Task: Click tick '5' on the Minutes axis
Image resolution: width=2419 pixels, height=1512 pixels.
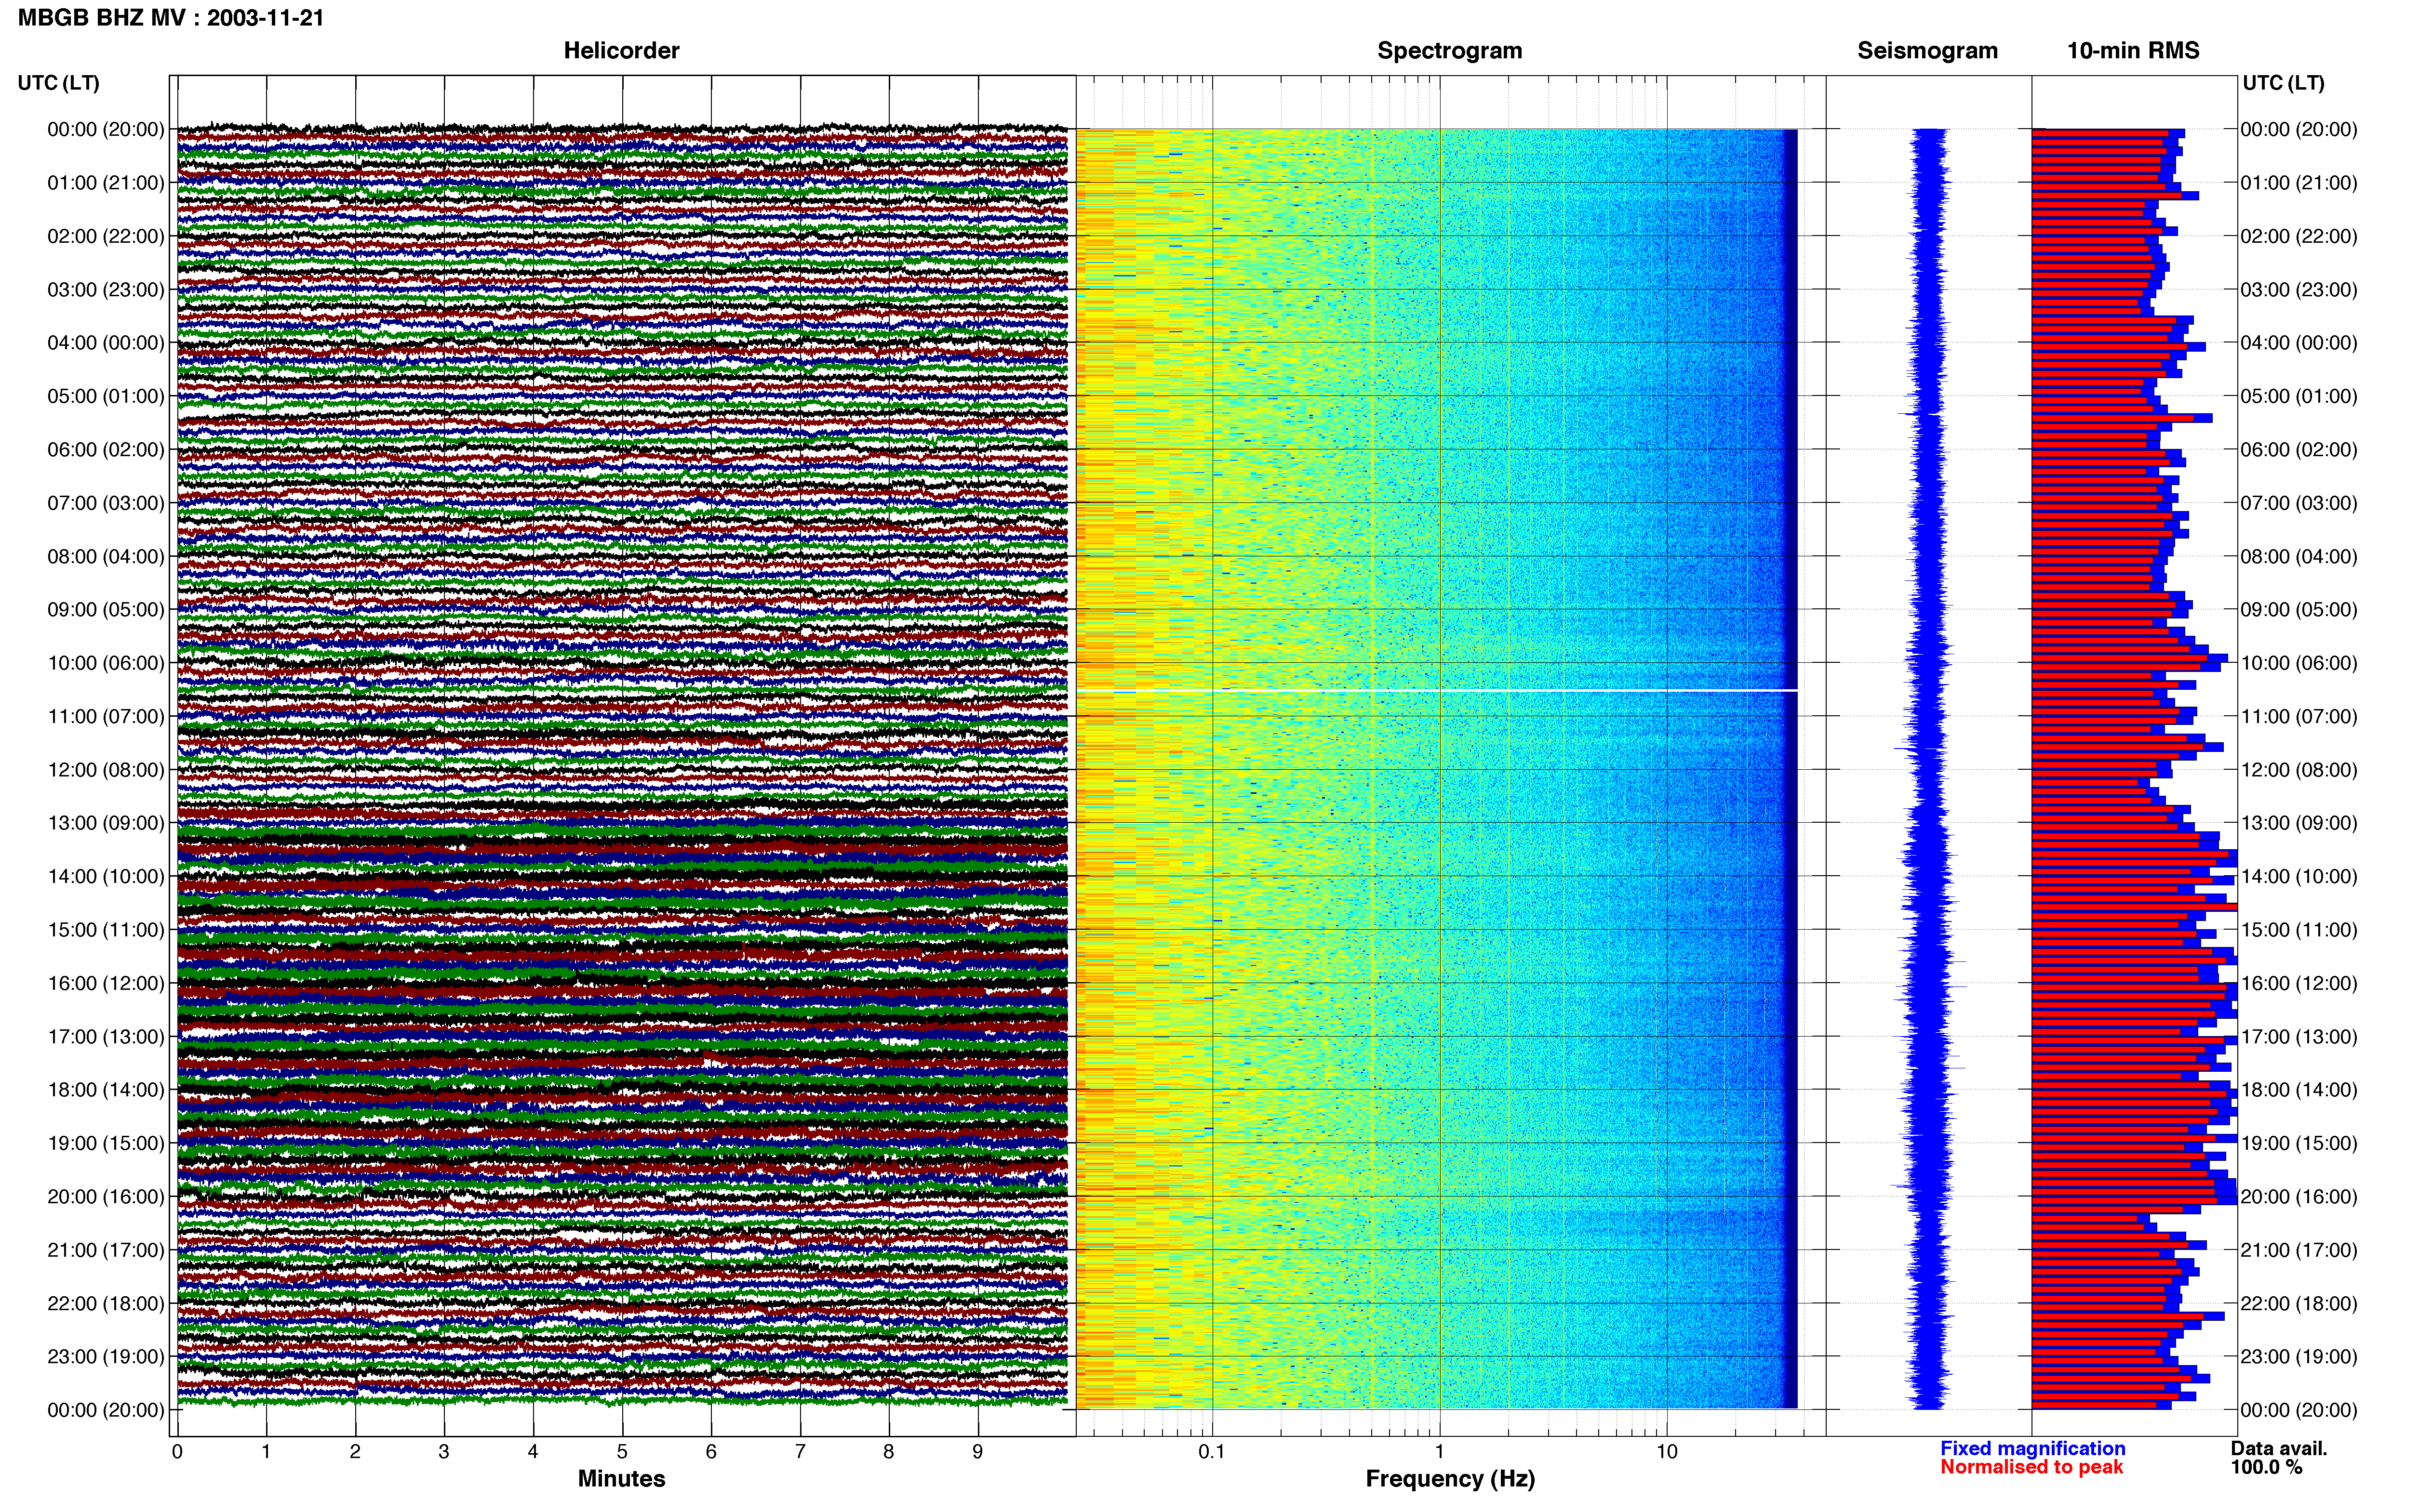Action: [x=622, y=1452]
